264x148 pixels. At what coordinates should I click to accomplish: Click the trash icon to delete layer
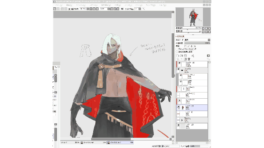pyautogui.click(x=189, y=59)
